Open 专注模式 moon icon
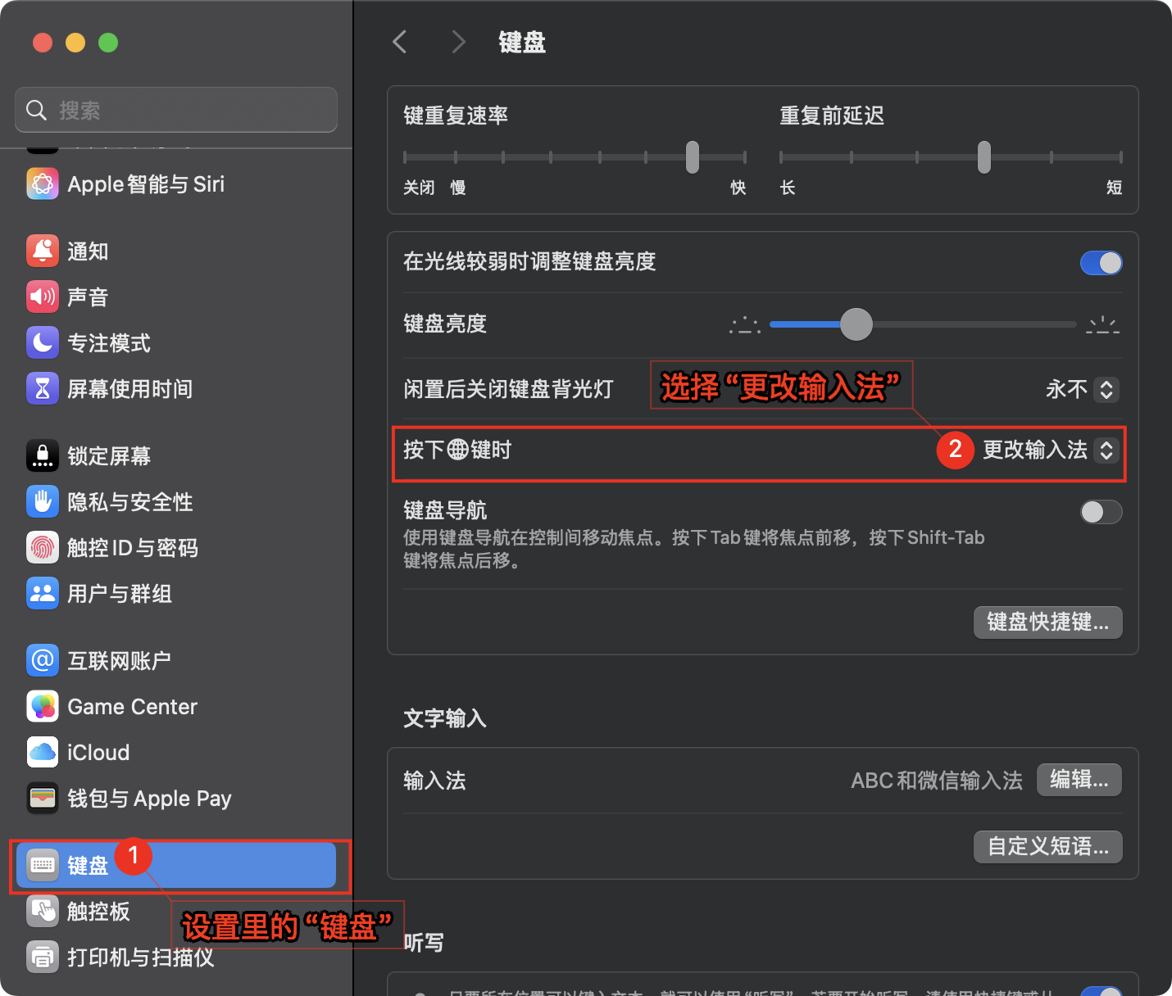This screenshot has width=1172, height=996. pos(42,343)
